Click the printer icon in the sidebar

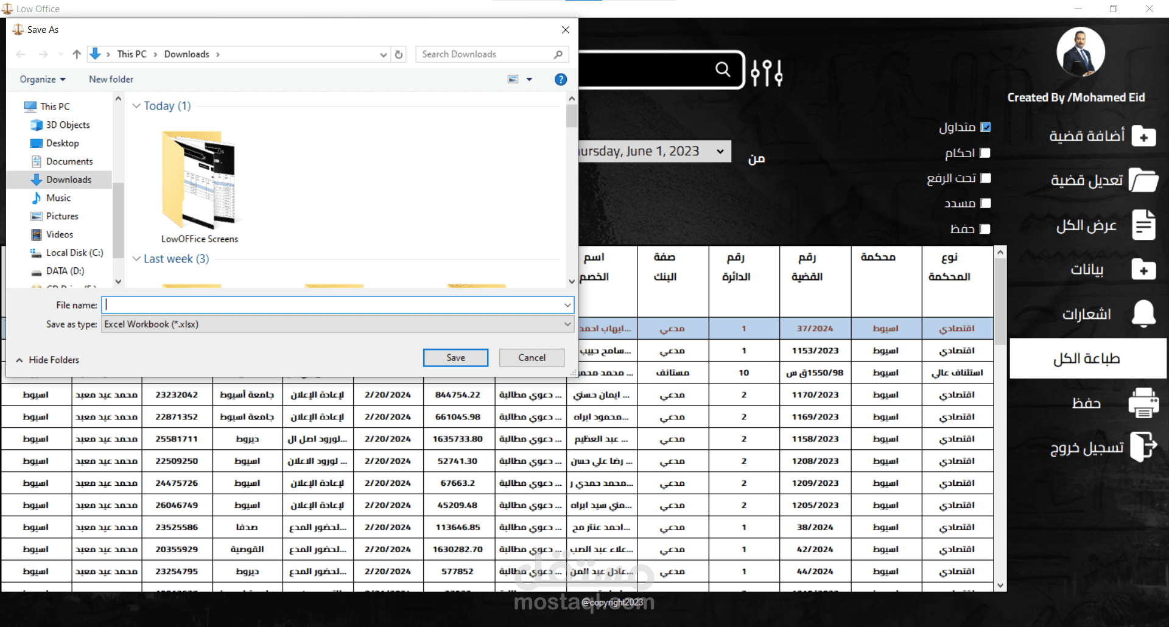(x=1143, y=403)
